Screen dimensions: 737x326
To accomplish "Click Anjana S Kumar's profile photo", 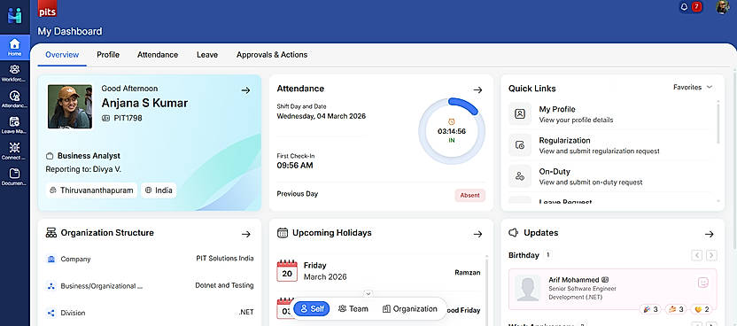I will pos(70,106).
